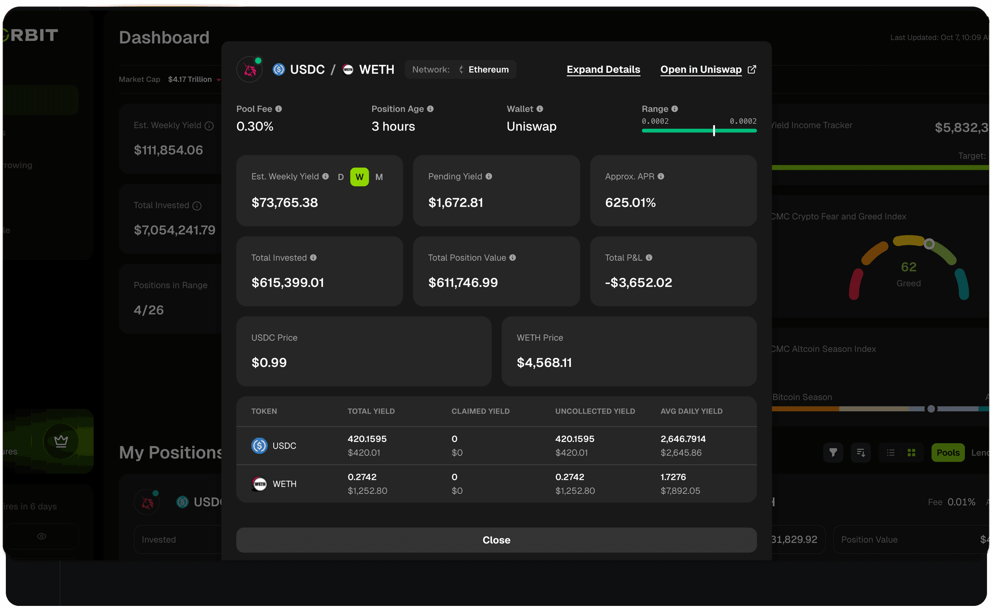Open the Market Cap red dropdown arrow
This screenshot has height=608, width=992.
[219, 80]
